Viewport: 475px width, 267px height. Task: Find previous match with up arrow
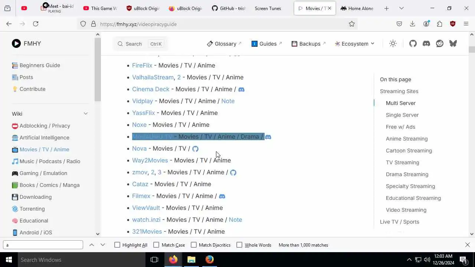(x=92, y=245)
